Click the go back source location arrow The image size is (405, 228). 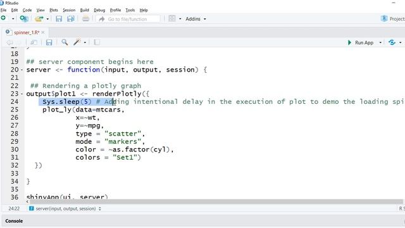click(x=10, y=42)
